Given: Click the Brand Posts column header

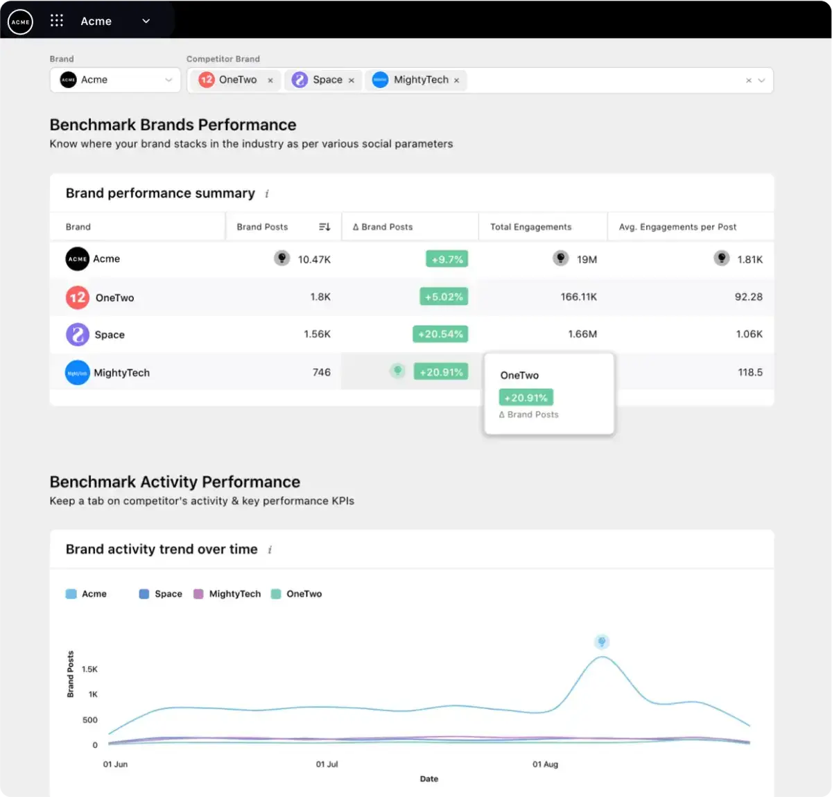Looking at the screenshot, I should (261, 227).
